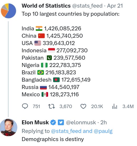137x146 pixels.
Task: Open view analytics bar chart icon
Action: [x=115, y=106]
